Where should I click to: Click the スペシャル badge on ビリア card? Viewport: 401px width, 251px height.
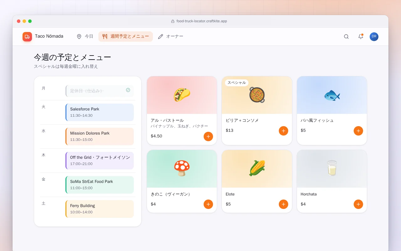tap(237, 83)
